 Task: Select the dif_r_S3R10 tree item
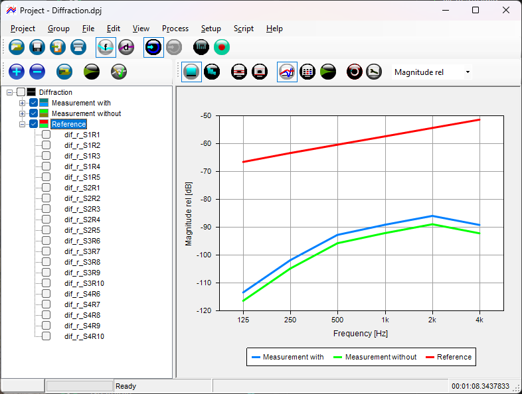84,283
